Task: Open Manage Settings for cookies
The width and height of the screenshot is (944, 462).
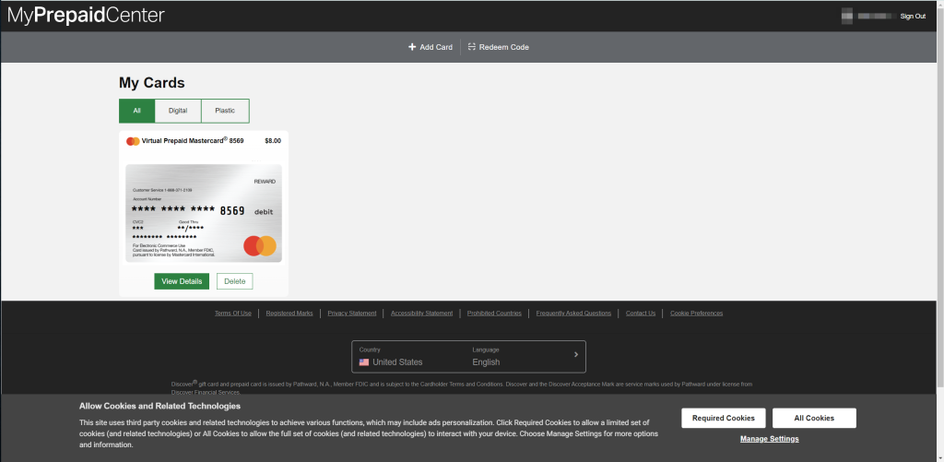Action: tap(770, 439)
